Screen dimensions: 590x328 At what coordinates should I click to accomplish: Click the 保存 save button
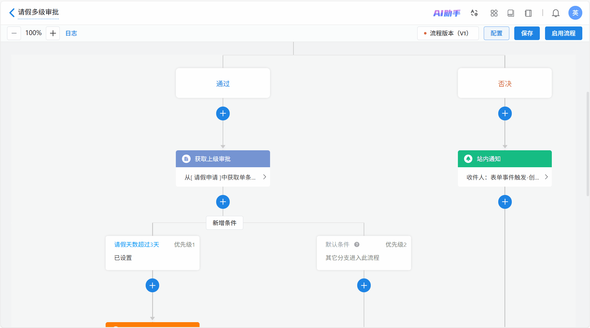click(x=527, y=33)
